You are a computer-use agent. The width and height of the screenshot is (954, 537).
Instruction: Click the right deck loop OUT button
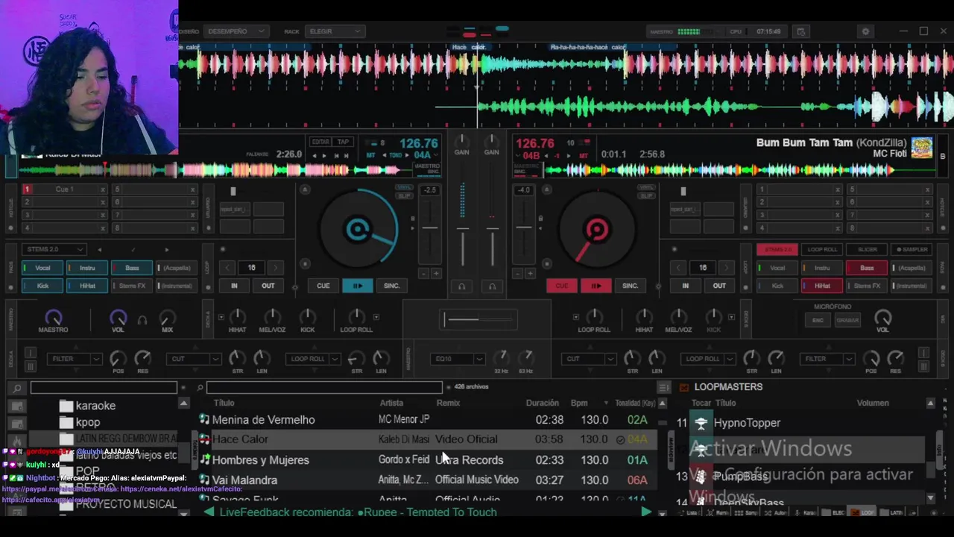pos(718,286)
